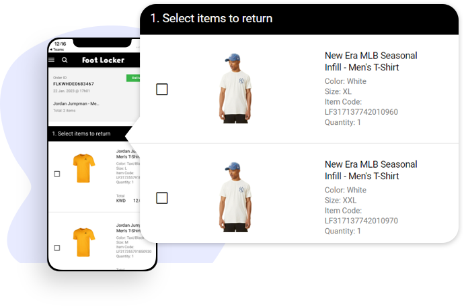Select the size L orange Jordan shirt checkbox
The width and height of the screenshot is (464, 306).
(57, 174)
